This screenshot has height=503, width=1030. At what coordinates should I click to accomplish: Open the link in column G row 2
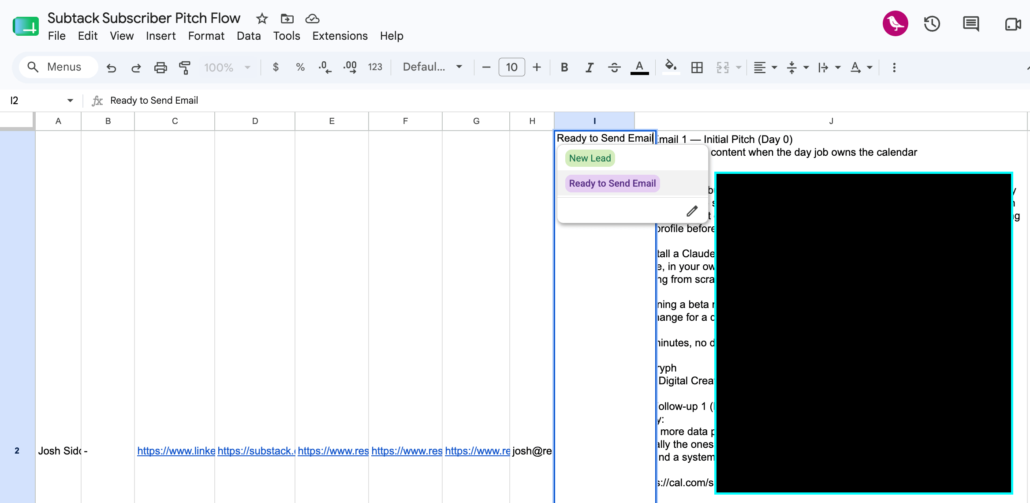(x=478, y=451)
